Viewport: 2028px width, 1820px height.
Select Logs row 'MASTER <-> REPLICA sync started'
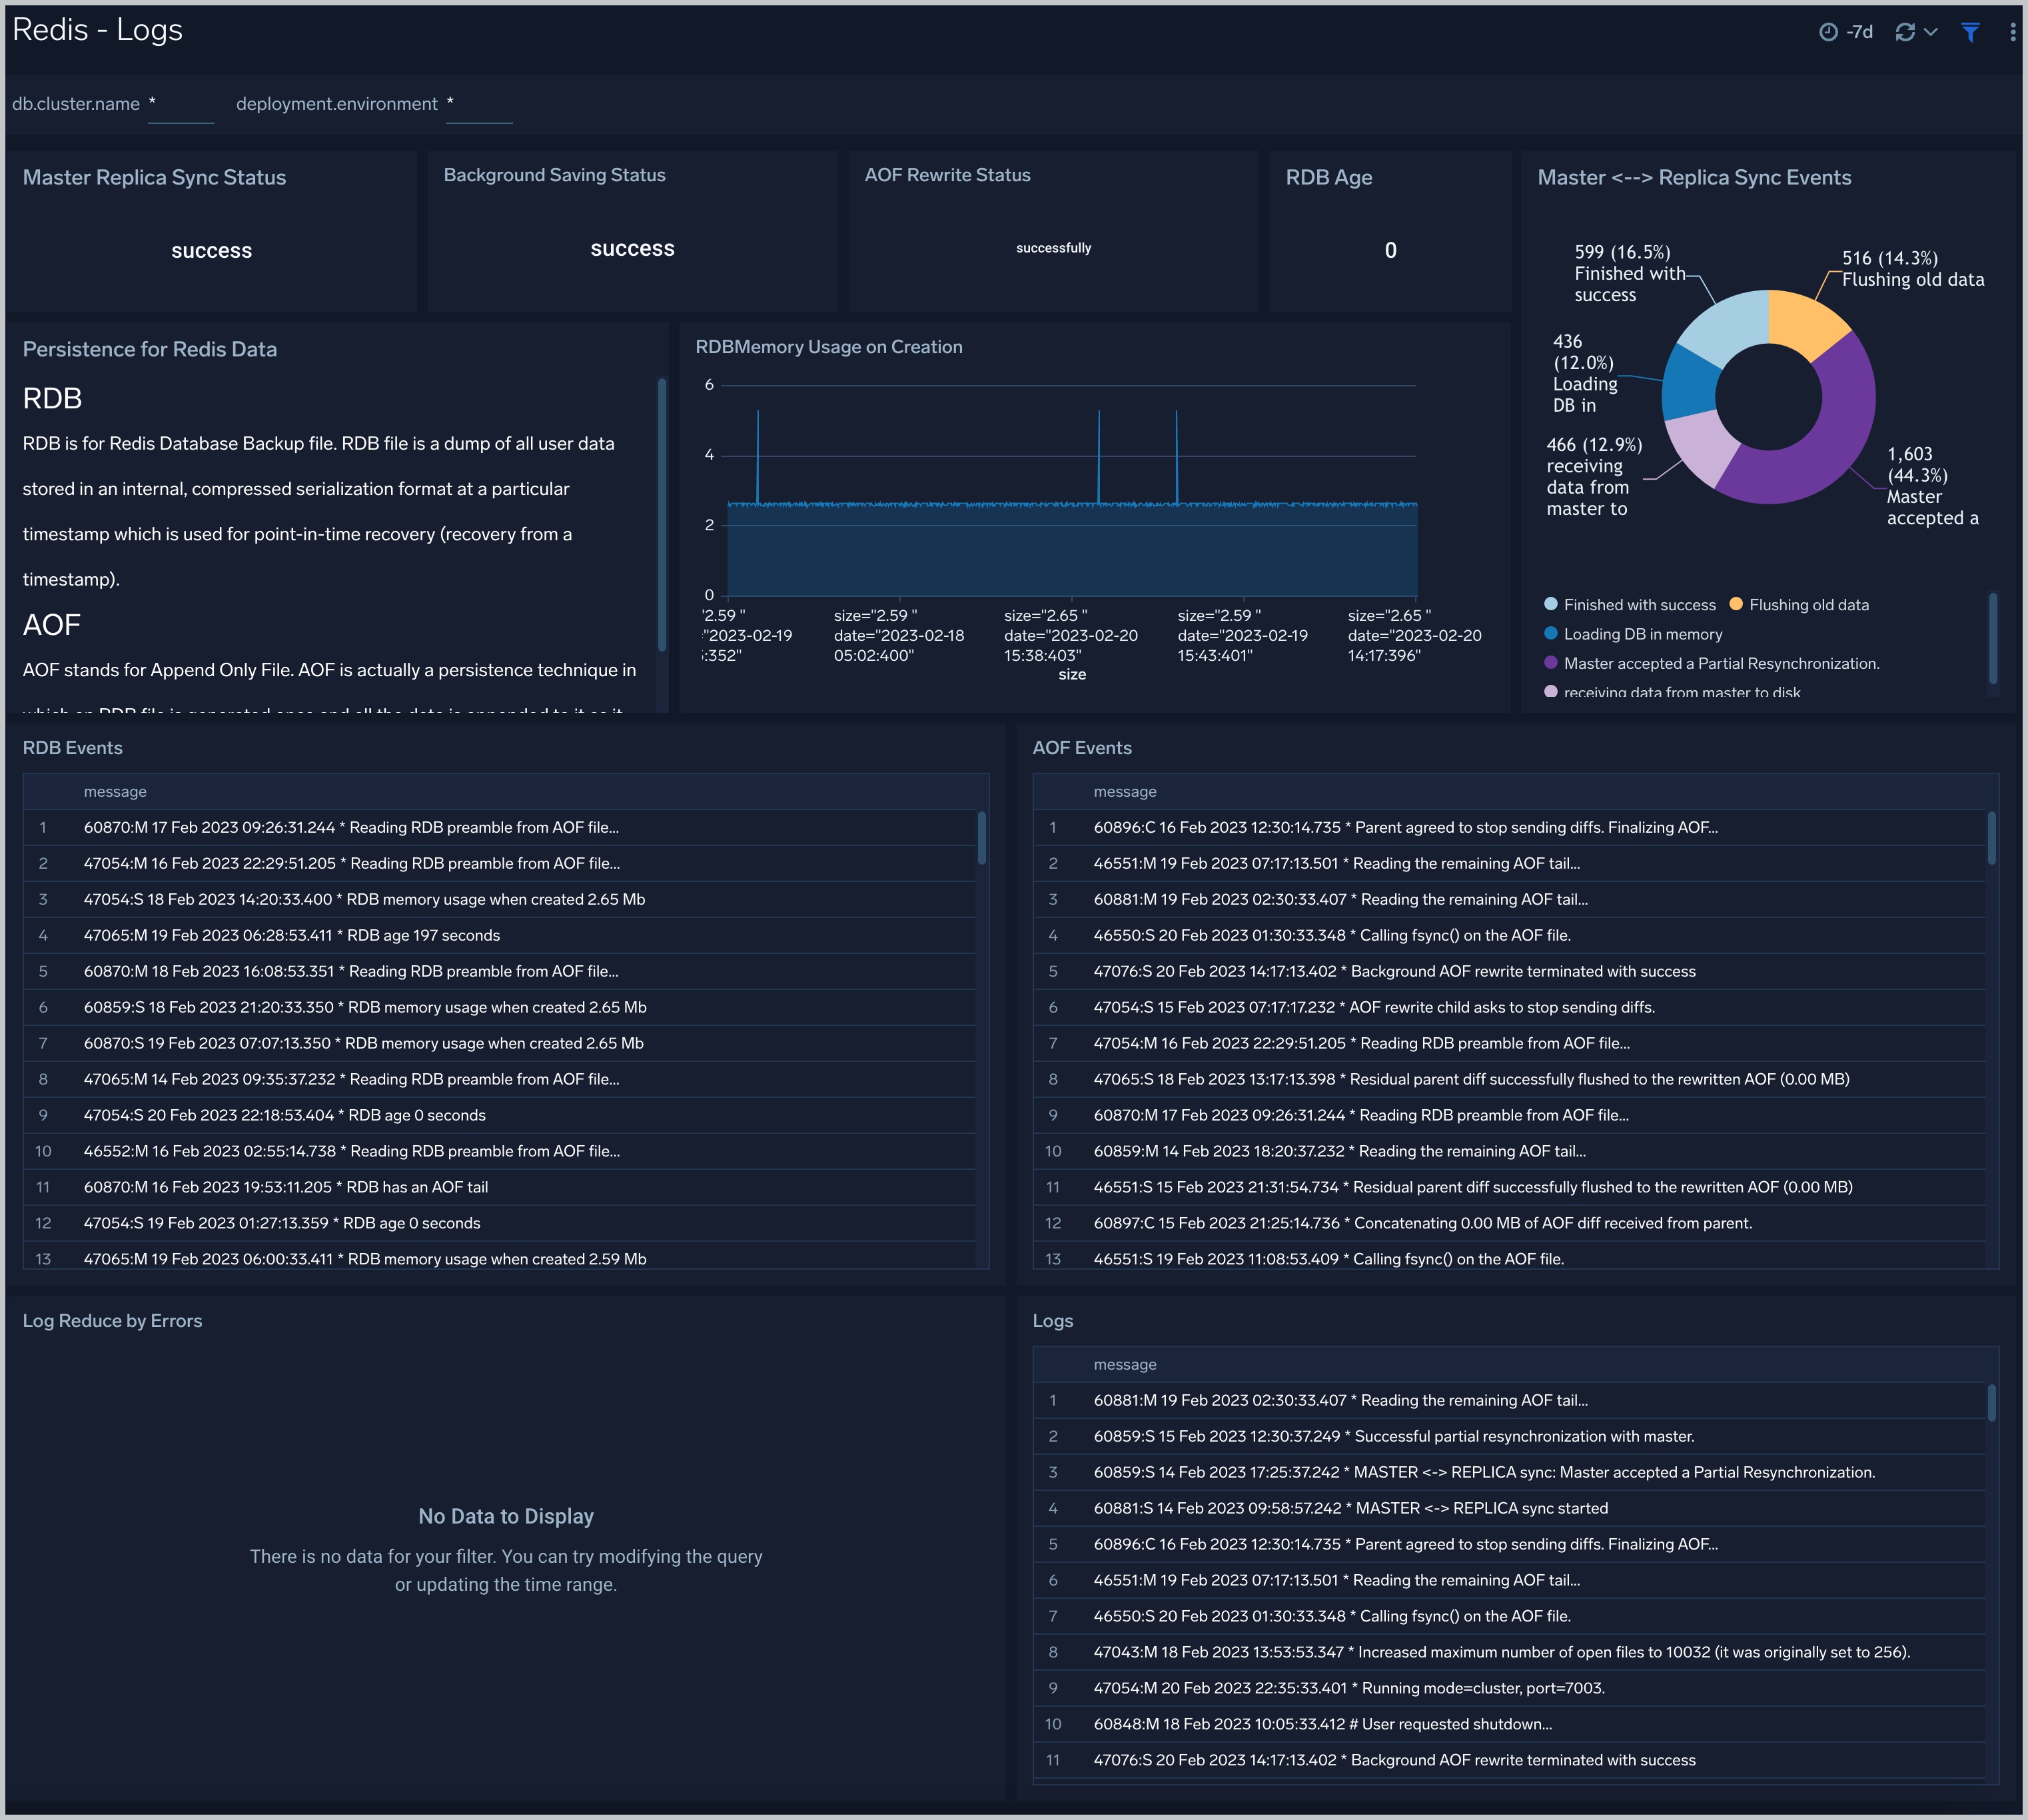pyautogui.click(x=1510, y=1509)
